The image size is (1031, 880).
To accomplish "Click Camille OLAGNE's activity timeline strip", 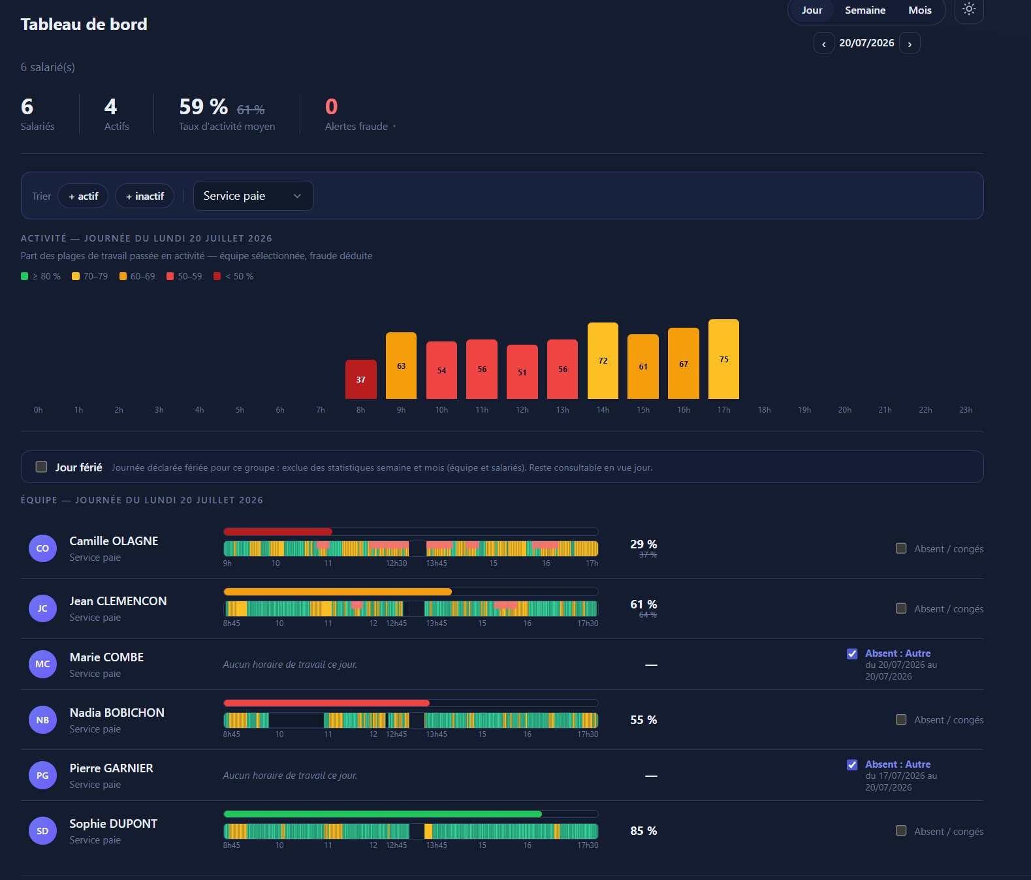I will point(411,548).
